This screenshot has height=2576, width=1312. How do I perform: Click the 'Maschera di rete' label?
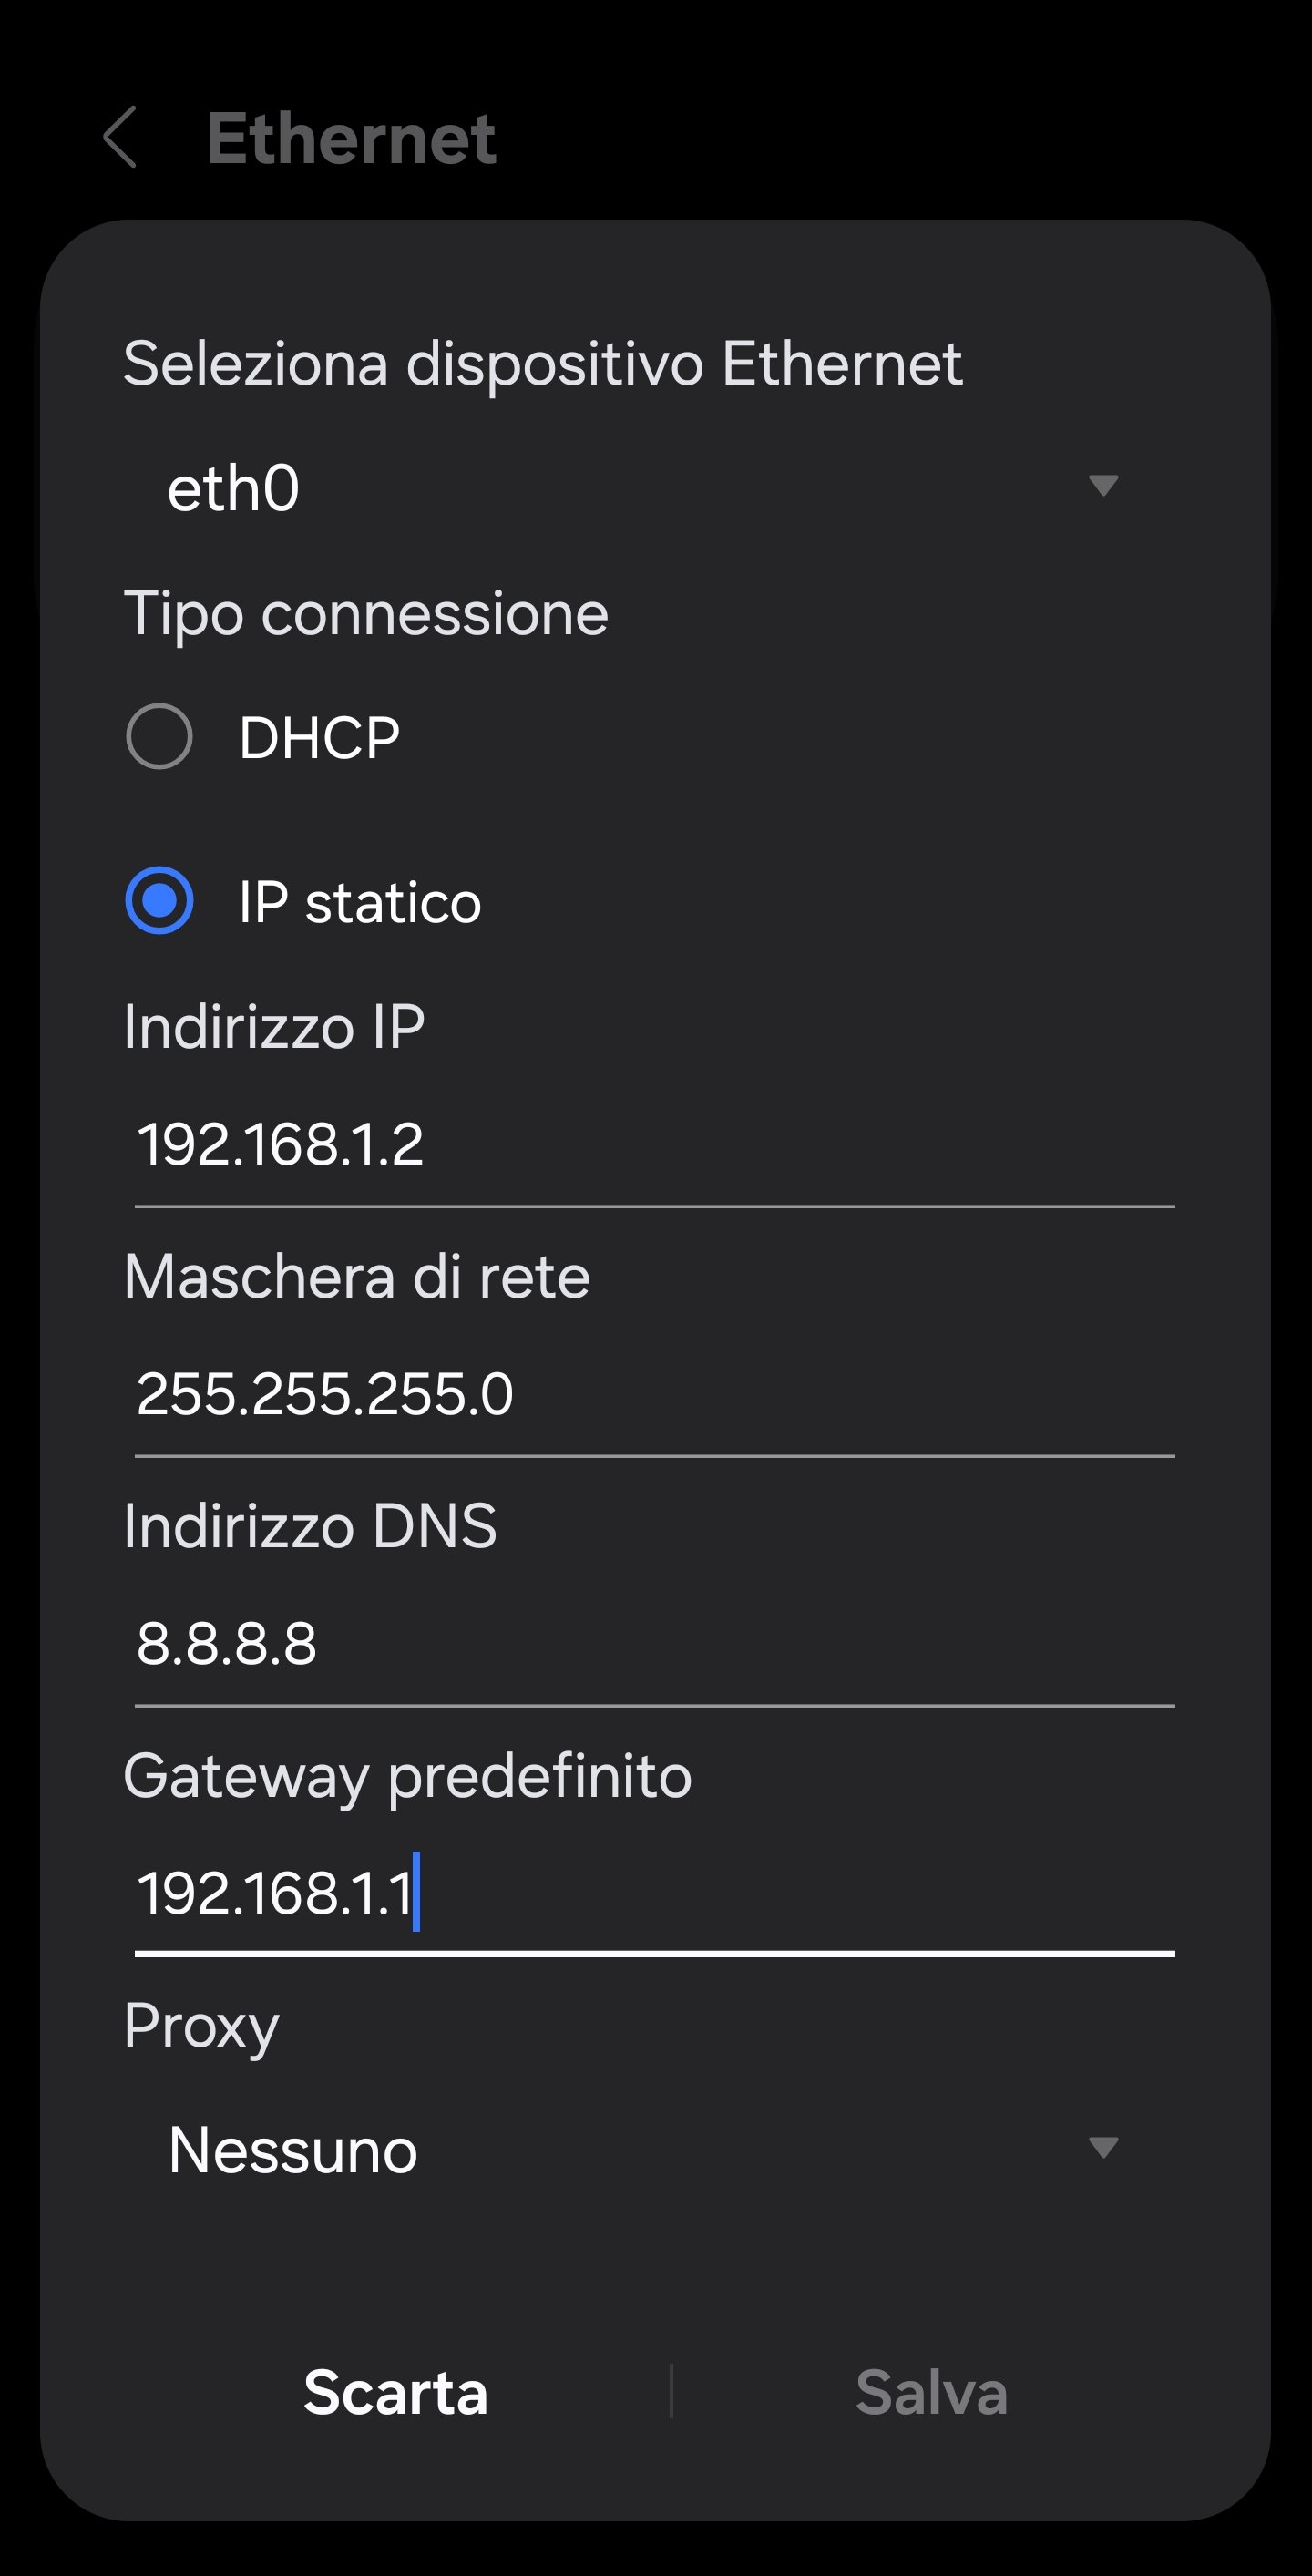click(357, 1277)
